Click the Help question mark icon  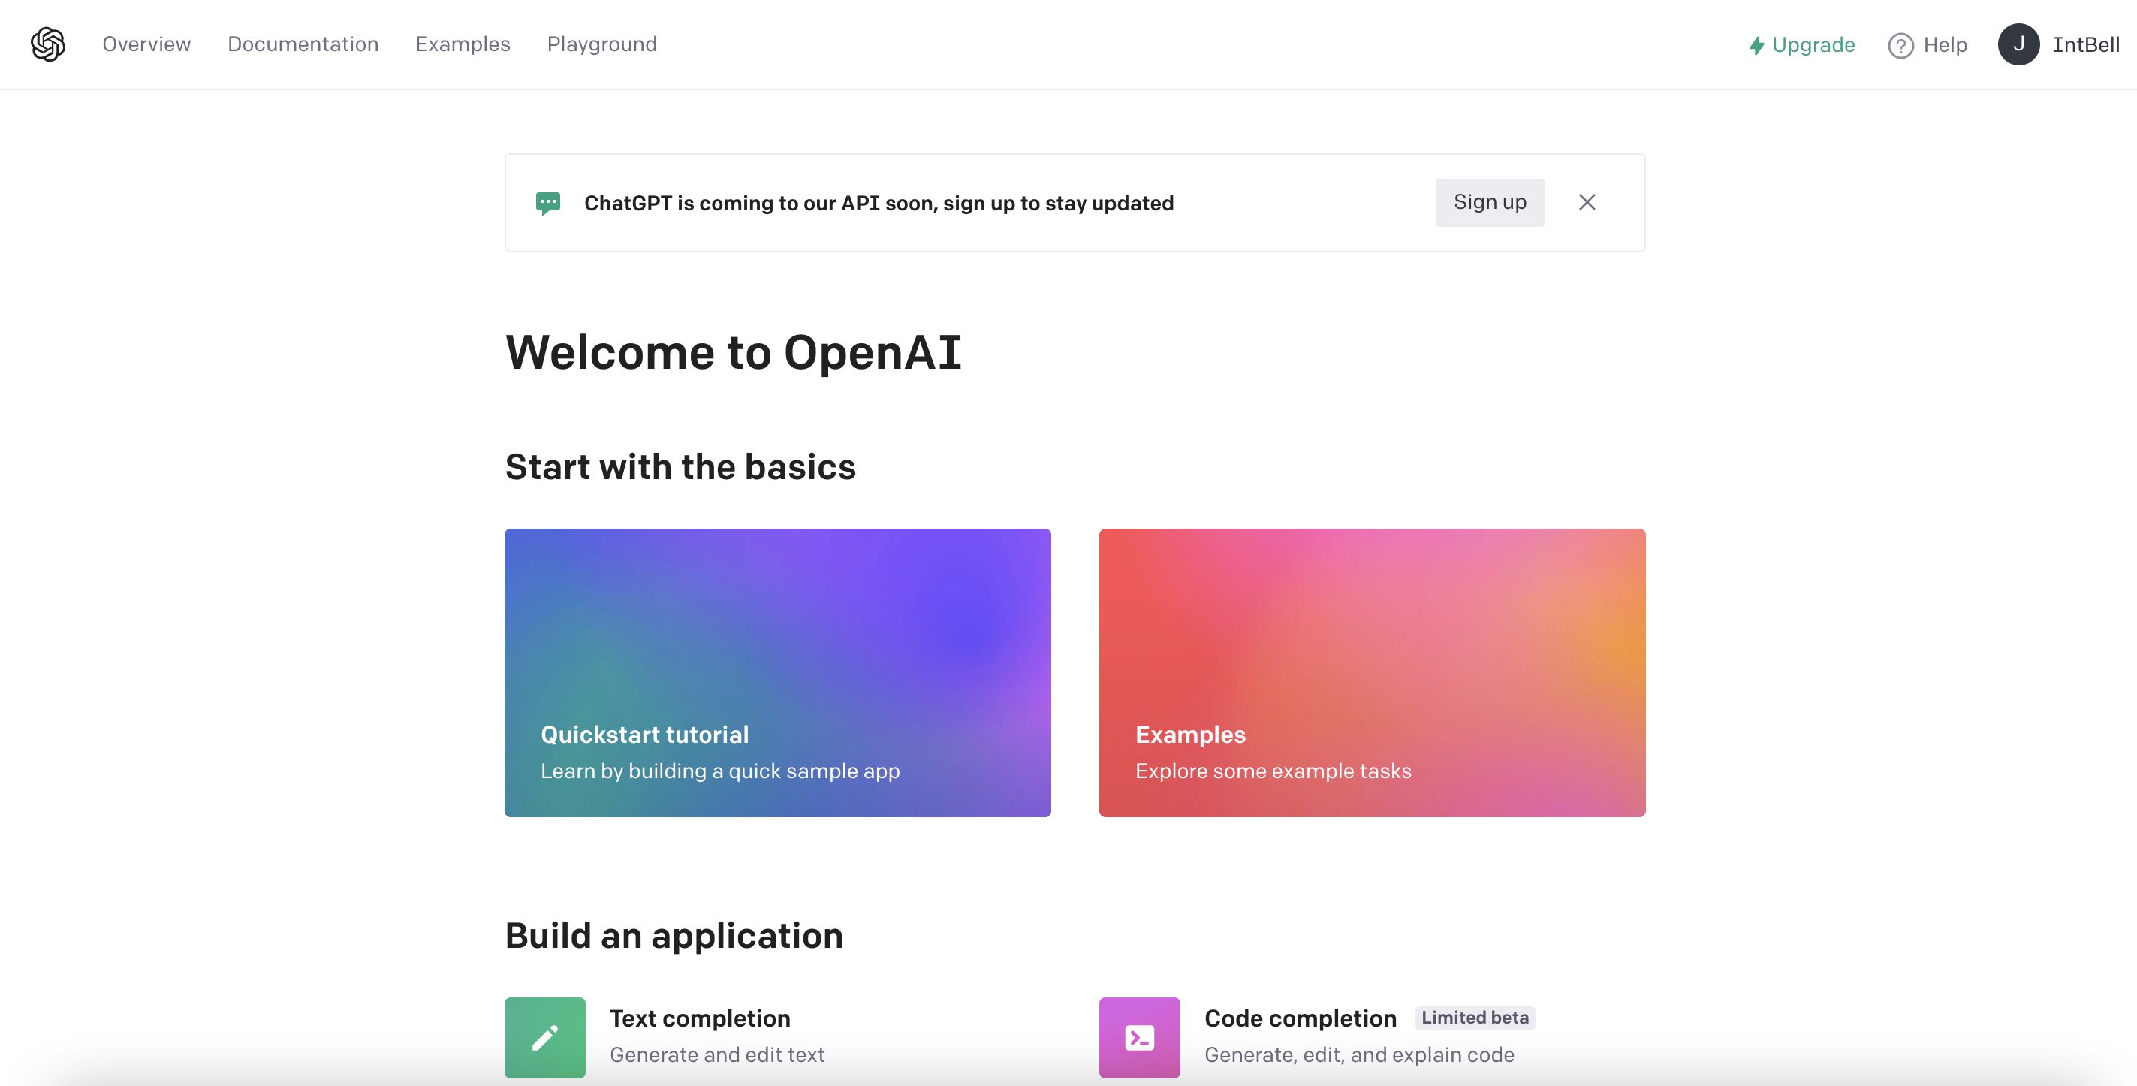click(x=1900, y=46)
